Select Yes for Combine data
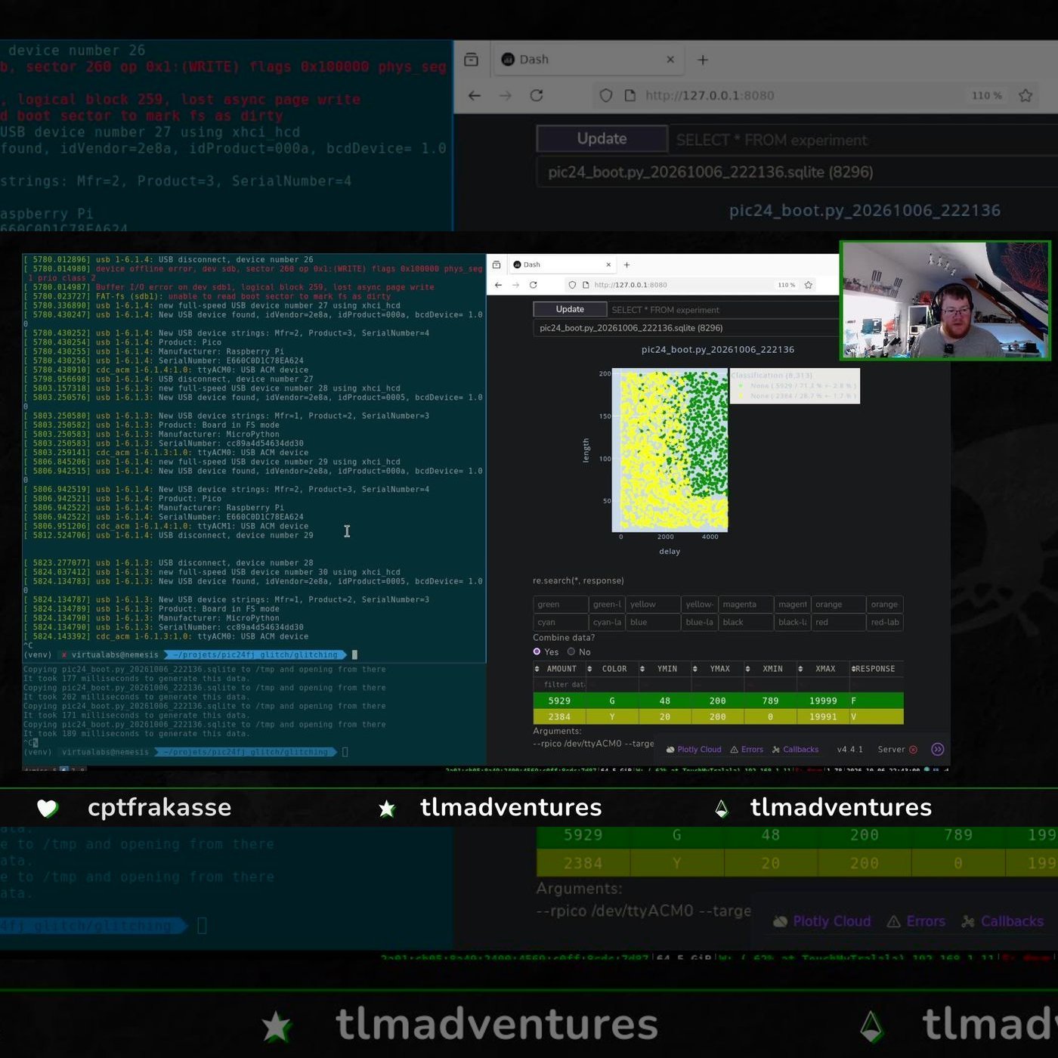 537,651
